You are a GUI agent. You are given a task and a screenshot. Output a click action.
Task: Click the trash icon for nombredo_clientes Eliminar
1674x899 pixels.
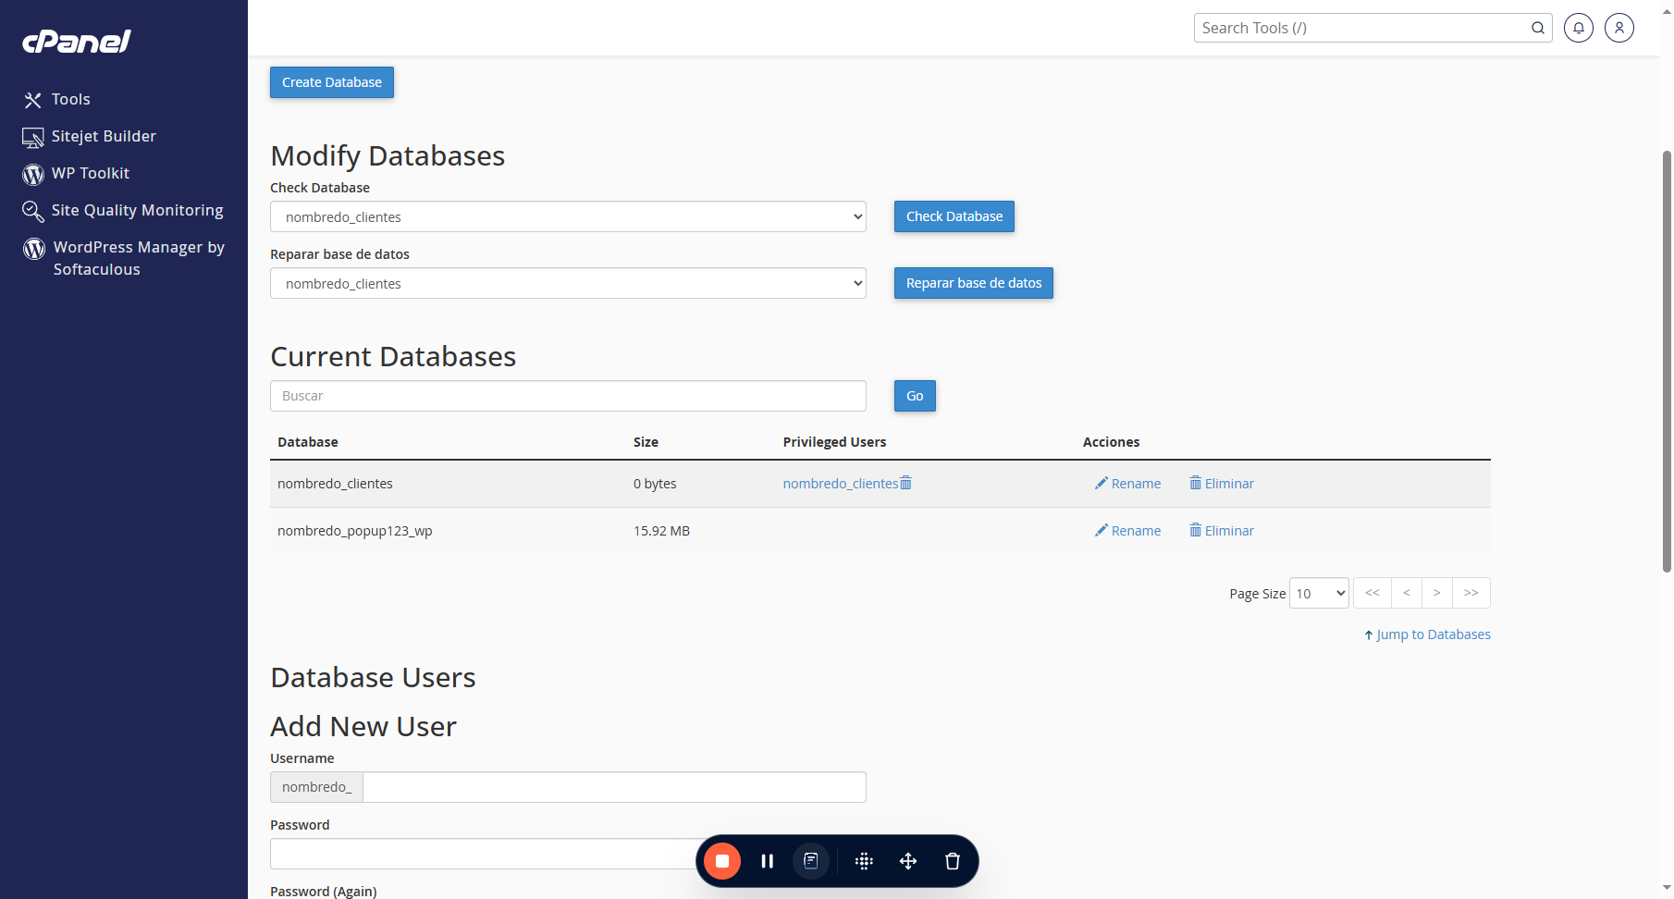tap(1195, 483)
